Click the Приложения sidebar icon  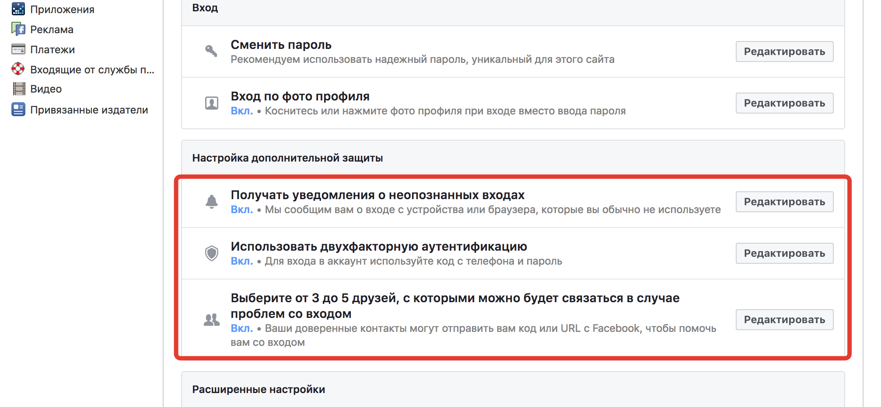pos(18,9)
